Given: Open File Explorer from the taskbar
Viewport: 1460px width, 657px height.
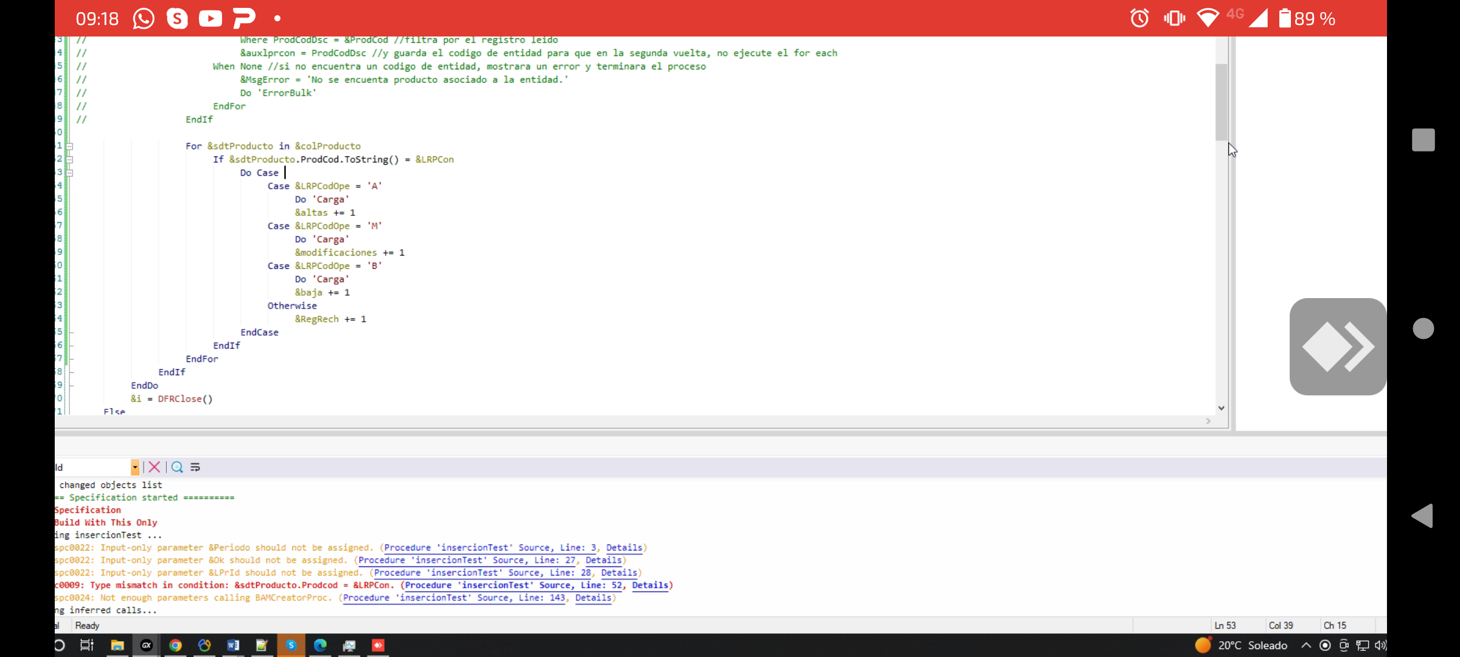Looking at the screenshot, I should coord(117,645).
